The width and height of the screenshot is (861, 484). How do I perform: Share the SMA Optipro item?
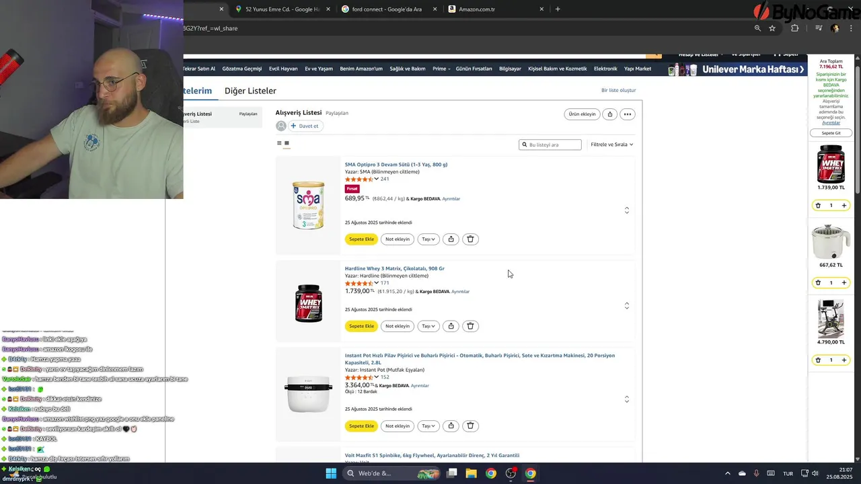coord(451,239)
